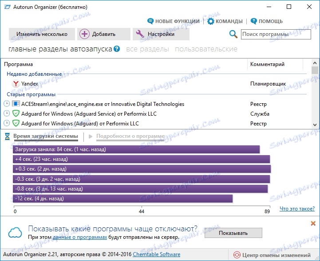Select Adguard for Windows (Adguard Service) row
This screenshot has width=320, height=261.
pos(156,113)
